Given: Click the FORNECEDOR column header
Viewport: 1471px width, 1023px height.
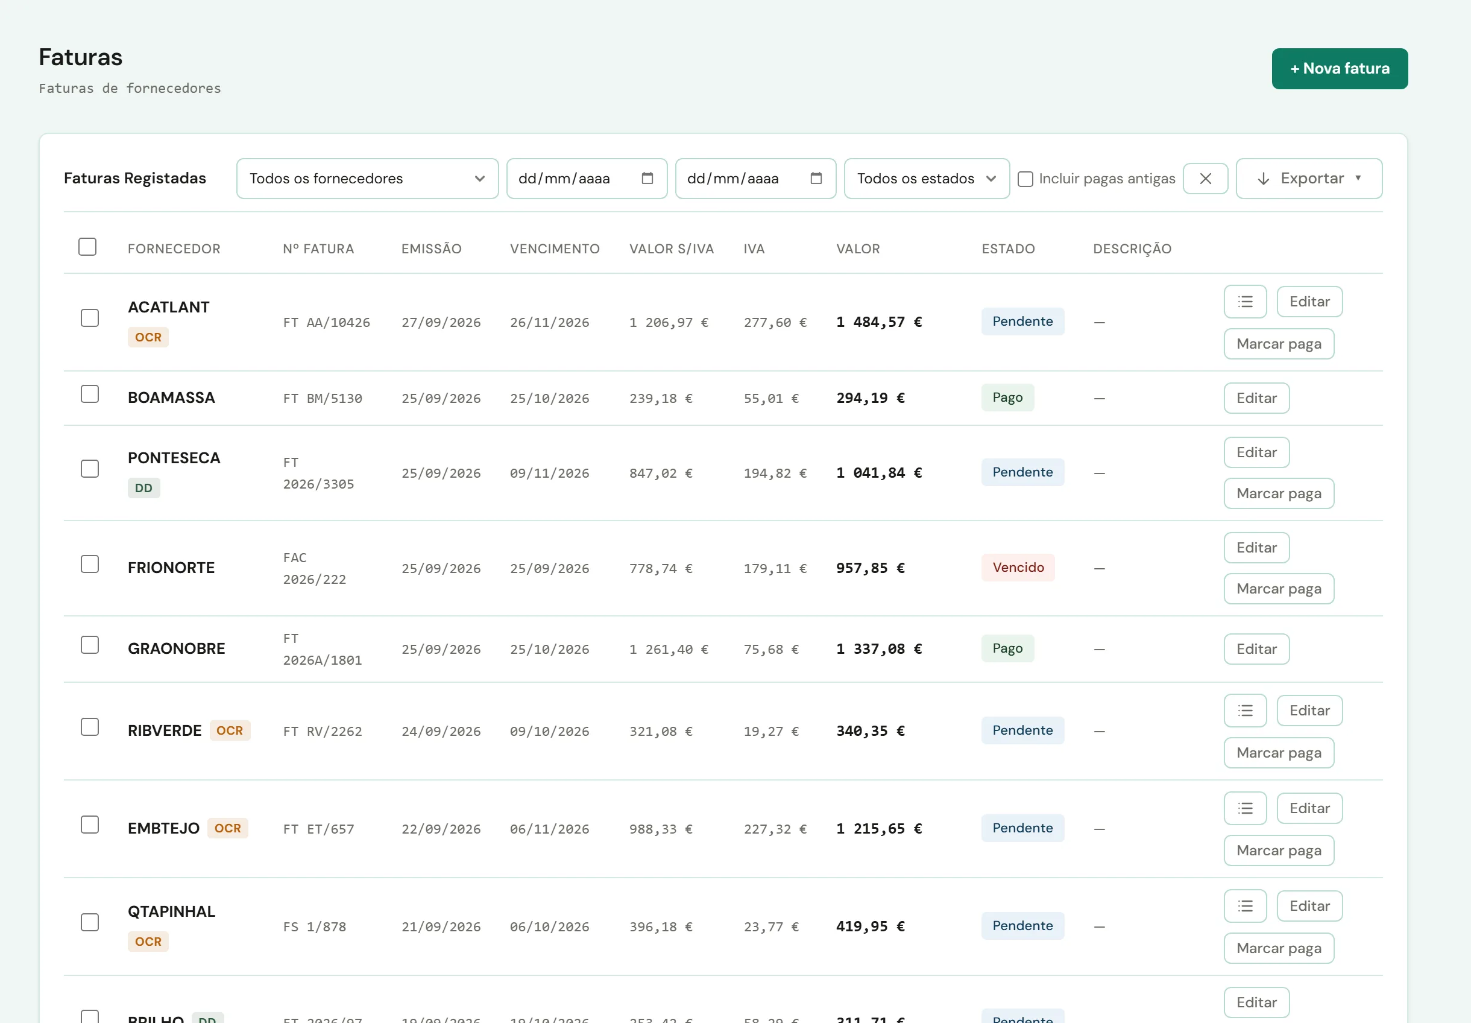Looking at the screenshot, I should tap(174, 249).
